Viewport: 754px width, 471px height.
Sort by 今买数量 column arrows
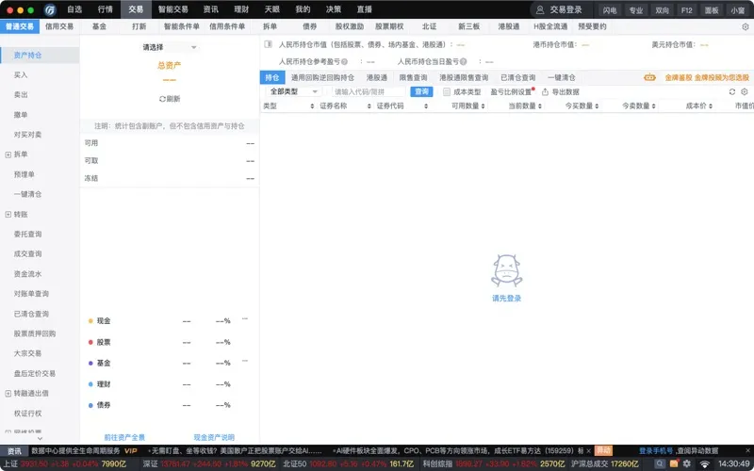(x=597, y=106)
